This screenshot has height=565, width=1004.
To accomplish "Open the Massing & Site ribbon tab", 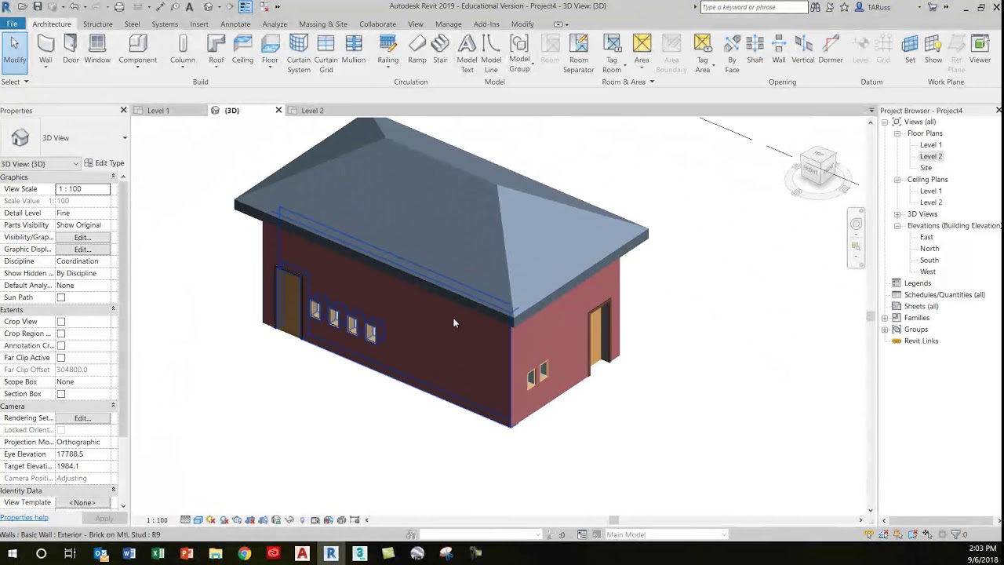I will pyautogui.click(x=323, y=24).
